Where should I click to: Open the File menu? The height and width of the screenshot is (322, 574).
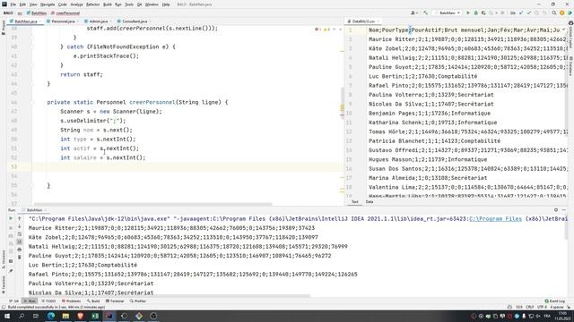pos(13,4)
